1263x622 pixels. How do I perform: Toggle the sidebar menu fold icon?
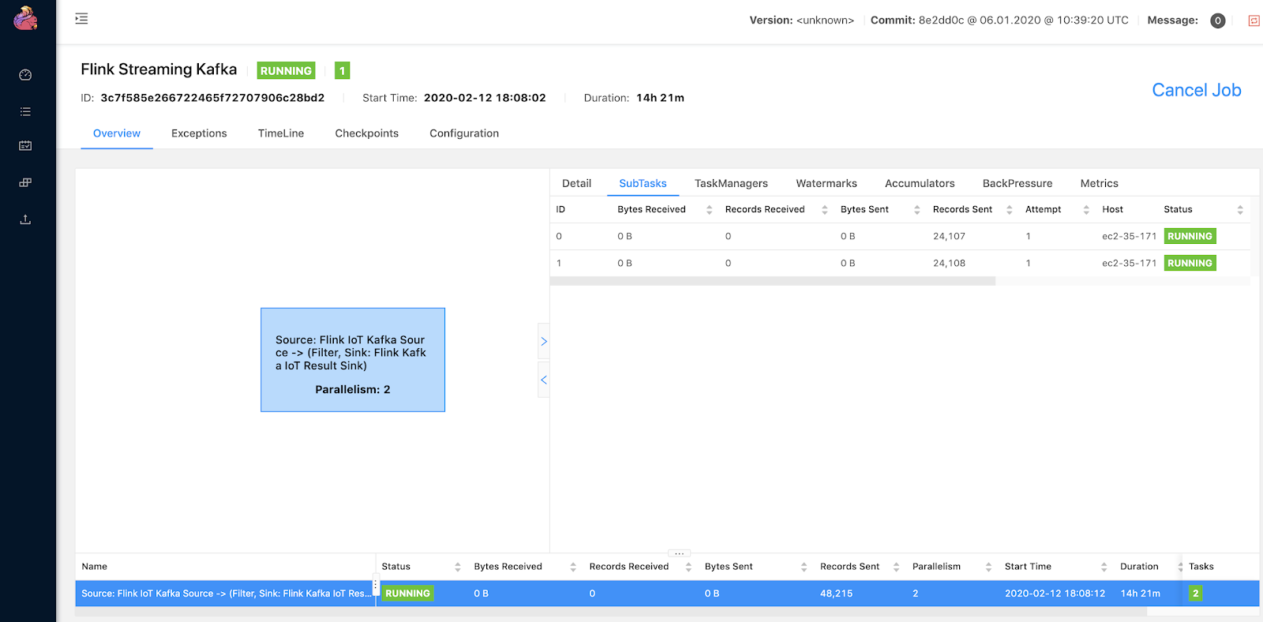[x=81, y=18]
